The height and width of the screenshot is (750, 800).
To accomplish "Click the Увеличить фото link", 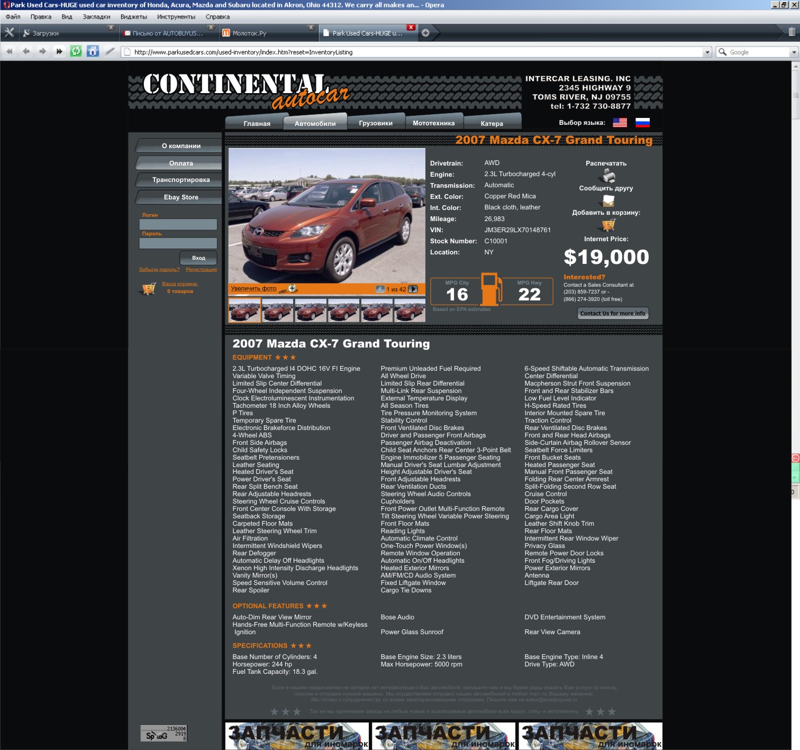I will [253, 288].
